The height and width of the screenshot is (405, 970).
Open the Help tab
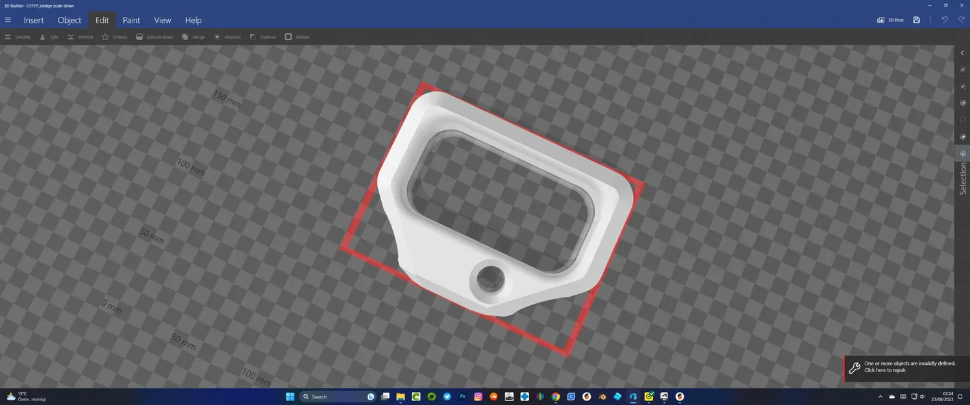click(193, 20)
